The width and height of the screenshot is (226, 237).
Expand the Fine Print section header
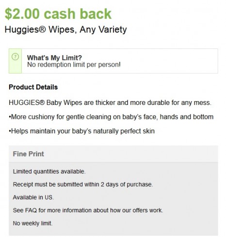pos(113,154)
